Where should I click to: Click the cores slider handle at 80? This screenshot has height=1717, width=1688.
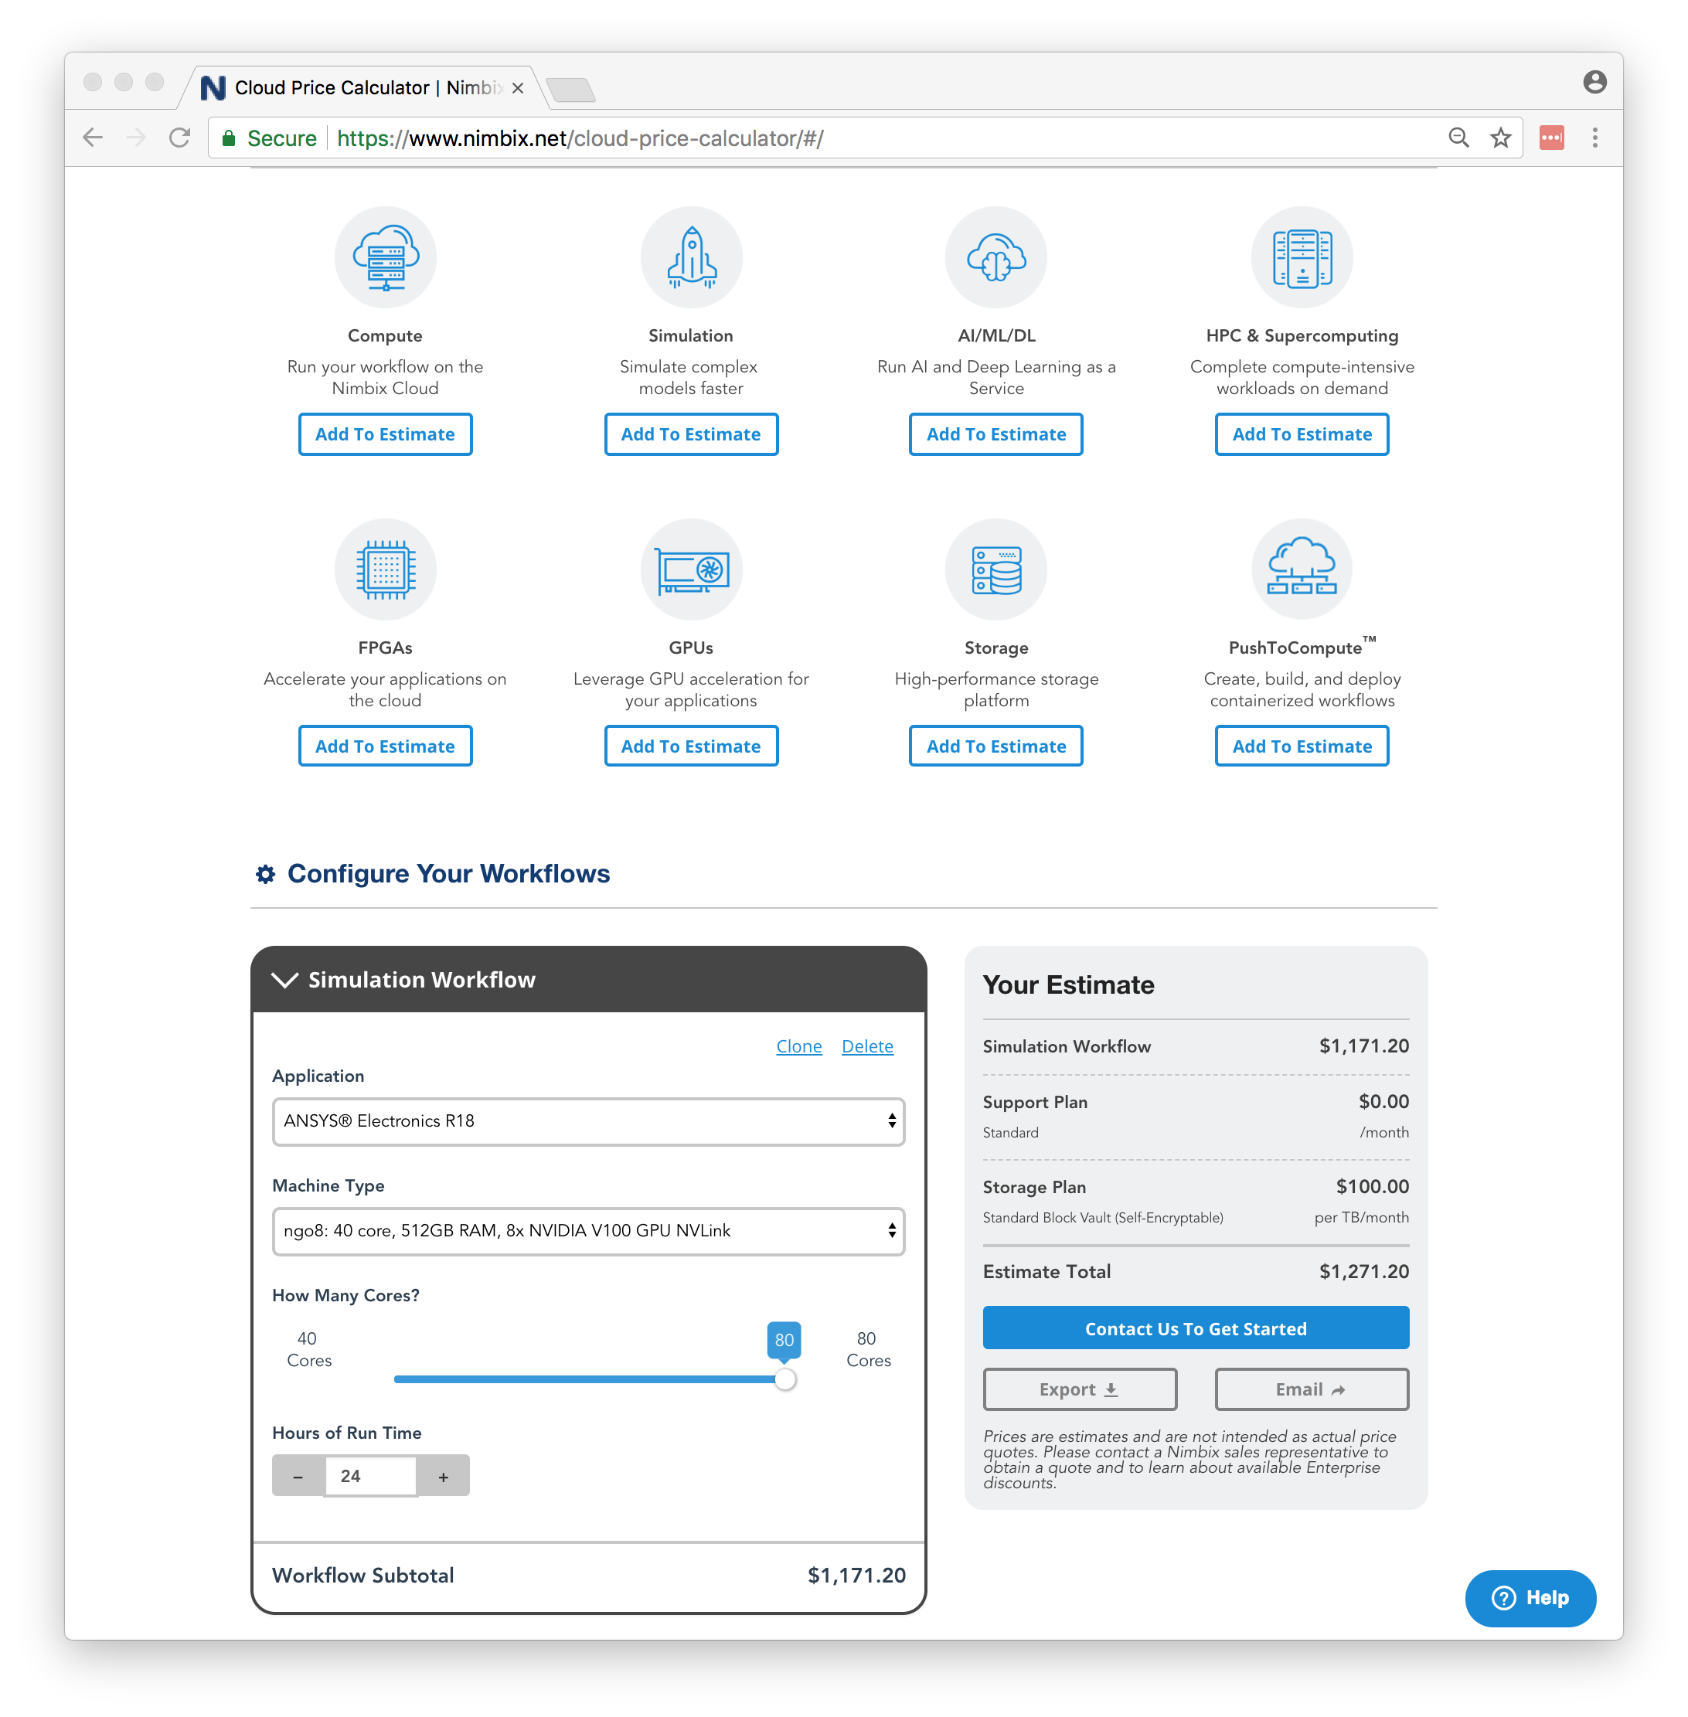click(x=784, y=1379)
